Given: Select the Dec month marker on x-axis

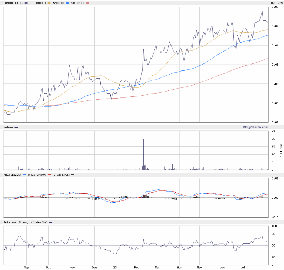Looking at the screenshot, I should click(94, 267).
